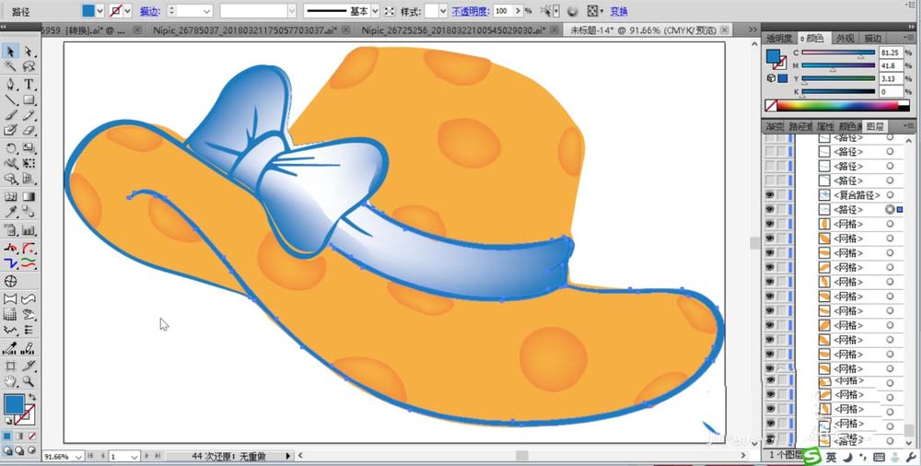The height and width of the screenshot is (466, 921).
Task: Open the Color panel options menu
Action: click(911, 38)
